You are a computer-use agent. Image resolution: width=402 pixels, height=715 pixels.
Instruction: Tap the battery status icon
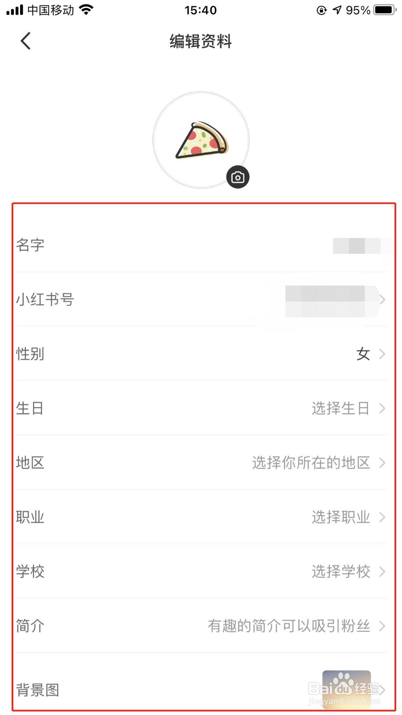pyautogui.click(x=385, y=10)
